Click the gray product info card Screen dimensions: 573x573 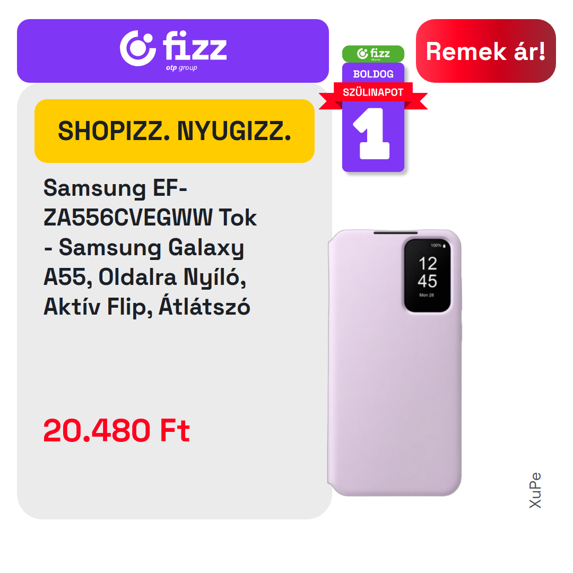tap(175, 301)
